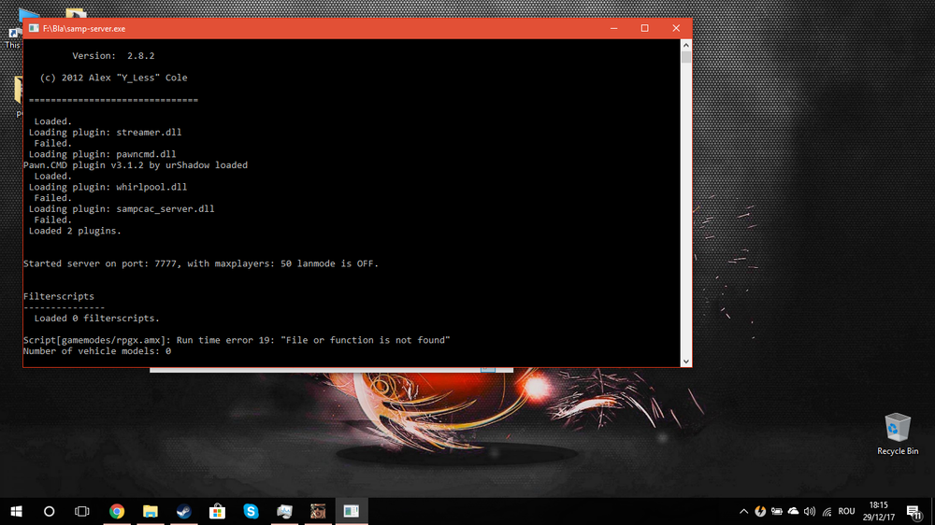935x525 pixels.
Task: Click 'Pawn.CMD plugin v3.1.2' line
Action: pos(136,165)
